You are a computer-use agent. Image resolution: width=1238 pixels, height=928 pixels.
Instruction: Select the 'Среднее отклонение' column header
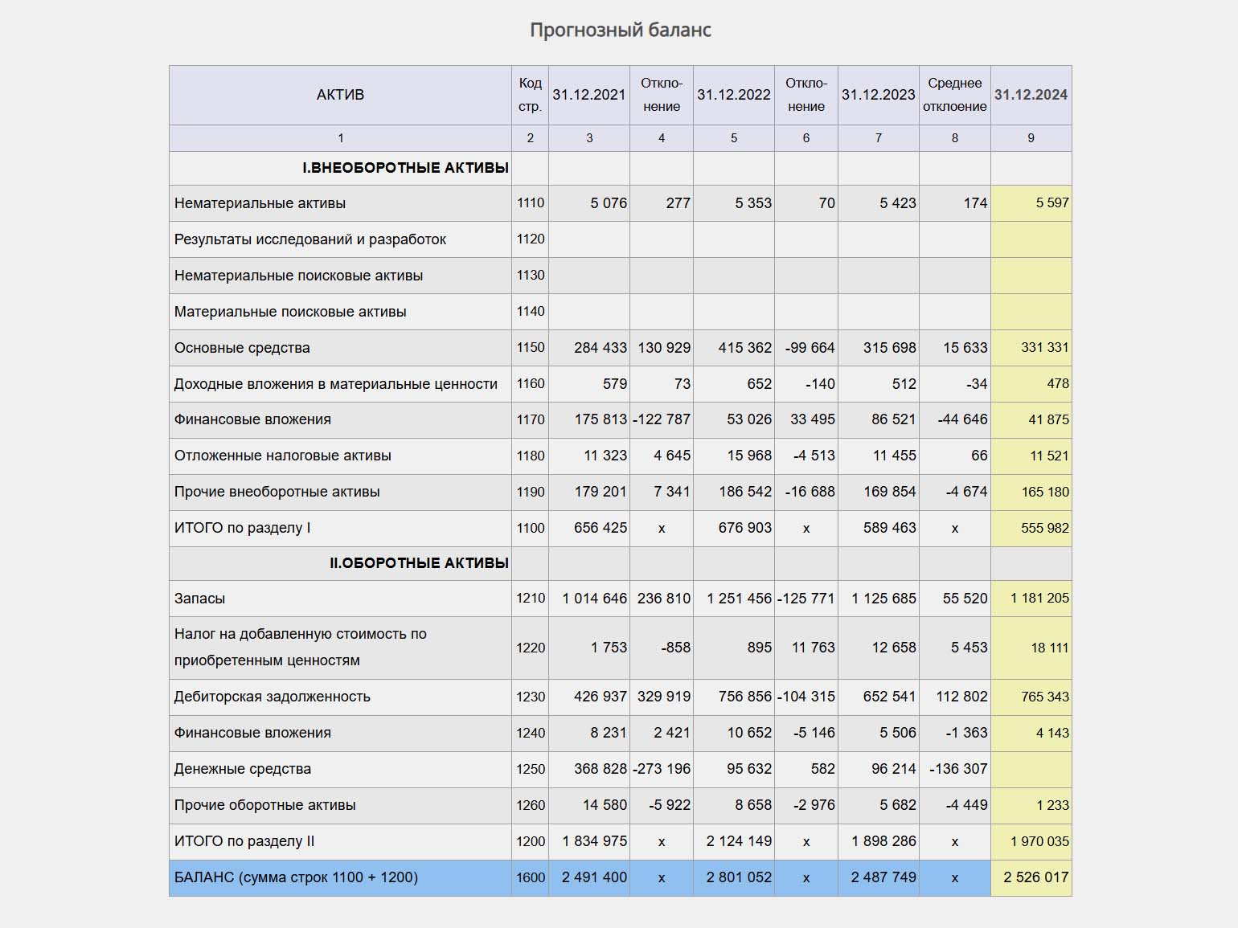[x=954, y=95]
